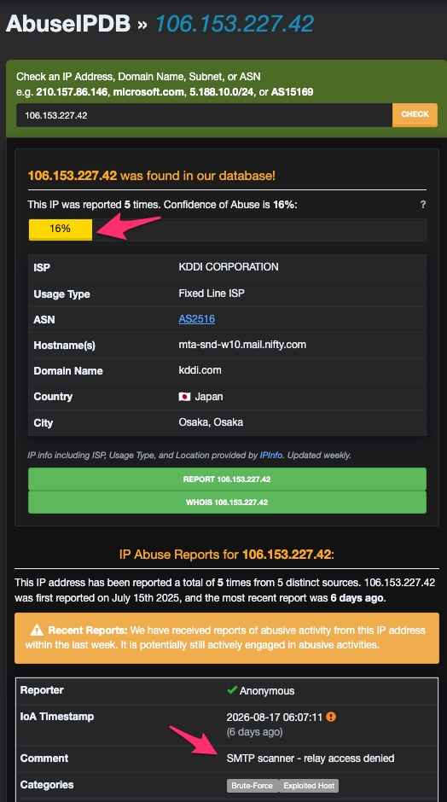The height and width of the screenshot is (802, 447).
Task: Click the IP address search field
Action: click(x=204, y=115)
